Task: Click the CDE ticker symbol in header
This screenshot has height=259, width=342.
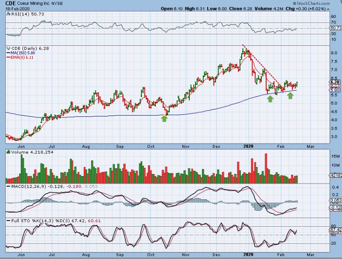Action: (x=10, y=3)
